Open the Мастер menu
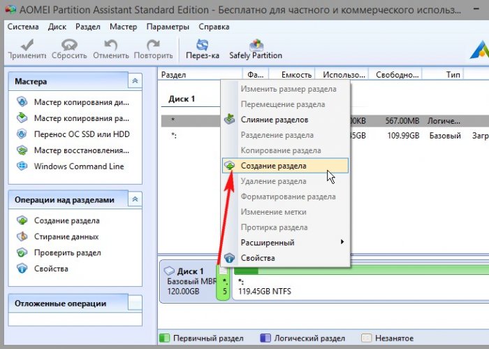 coord(123,27)
